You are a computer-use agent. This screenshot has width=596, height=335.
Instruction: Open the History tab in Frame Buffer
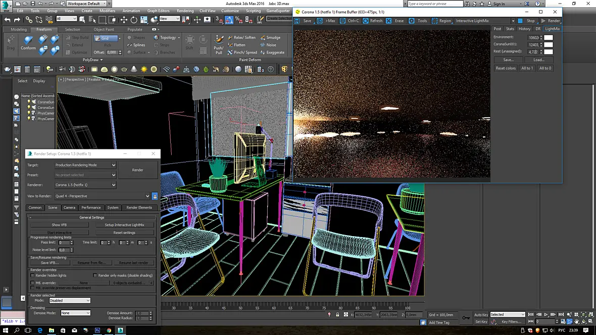pos(524,29)
